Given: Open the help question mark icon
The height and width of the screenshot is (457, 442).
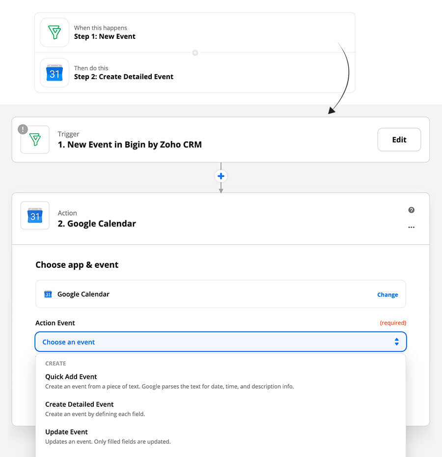Looking at the screenshot, I should pos(412,210).
